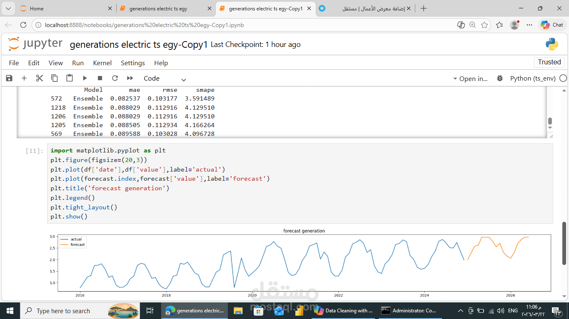The height and width of the screenshot is (319, 569).
Task: Close the Home browser tab
Action: [110, 8]
